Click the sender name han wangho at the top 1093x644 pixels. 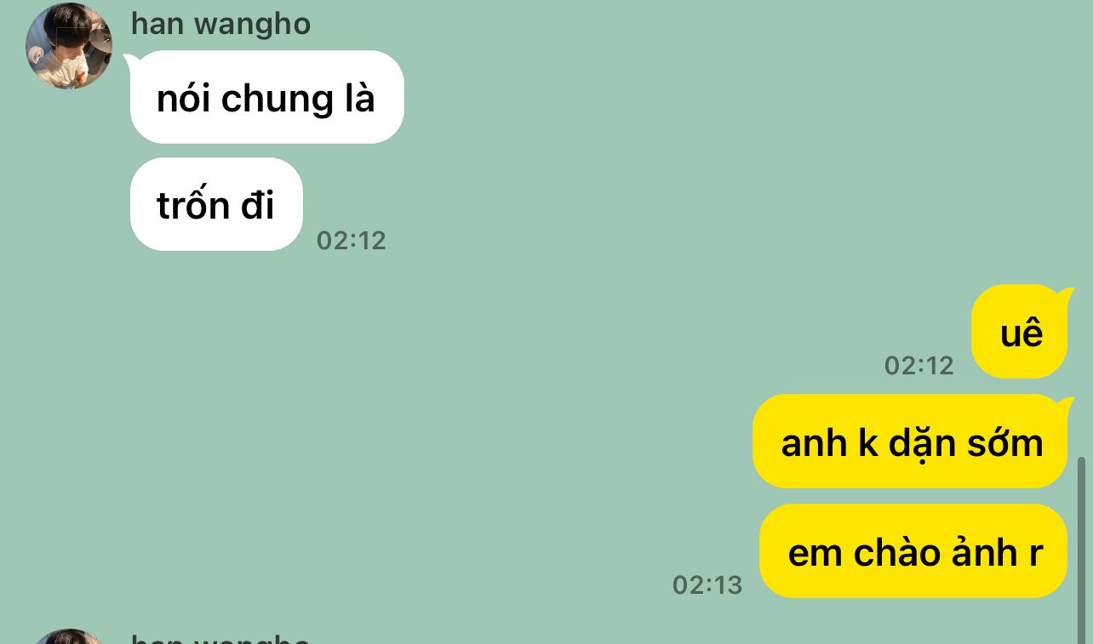[x=220, y=23]
